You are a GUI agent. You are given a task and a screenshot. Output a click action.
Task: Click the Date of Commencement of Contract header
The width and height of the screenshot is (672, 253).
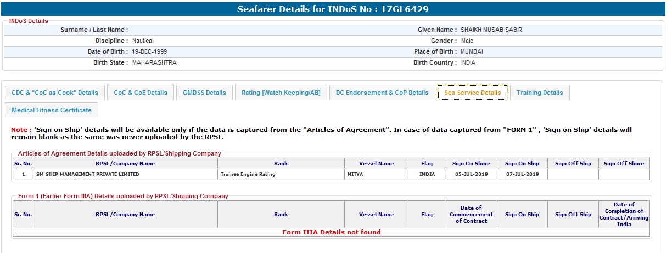[x=471, y=215]
